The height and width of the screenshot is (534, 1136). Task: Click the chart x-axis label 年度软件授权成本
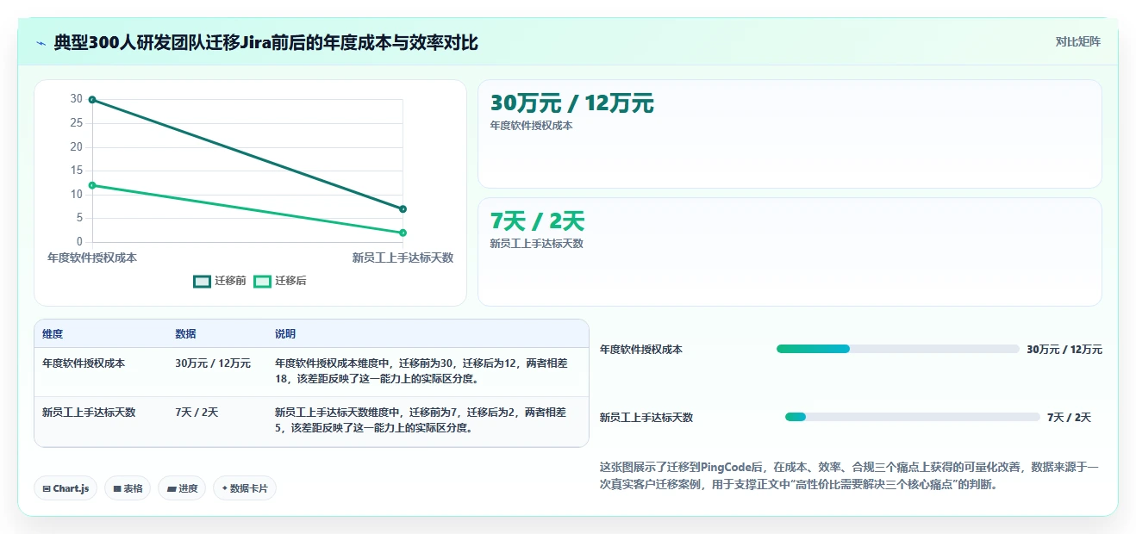click(x=92, y=258)
